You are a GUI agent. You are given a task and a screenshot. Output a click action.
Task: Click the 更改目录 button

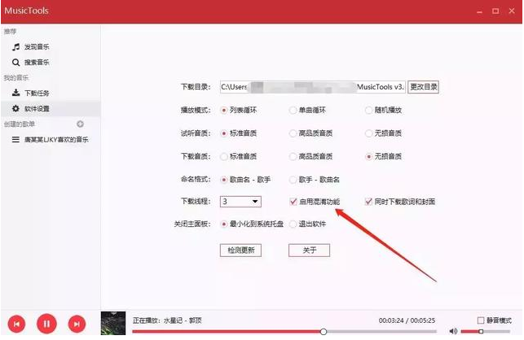424,87
